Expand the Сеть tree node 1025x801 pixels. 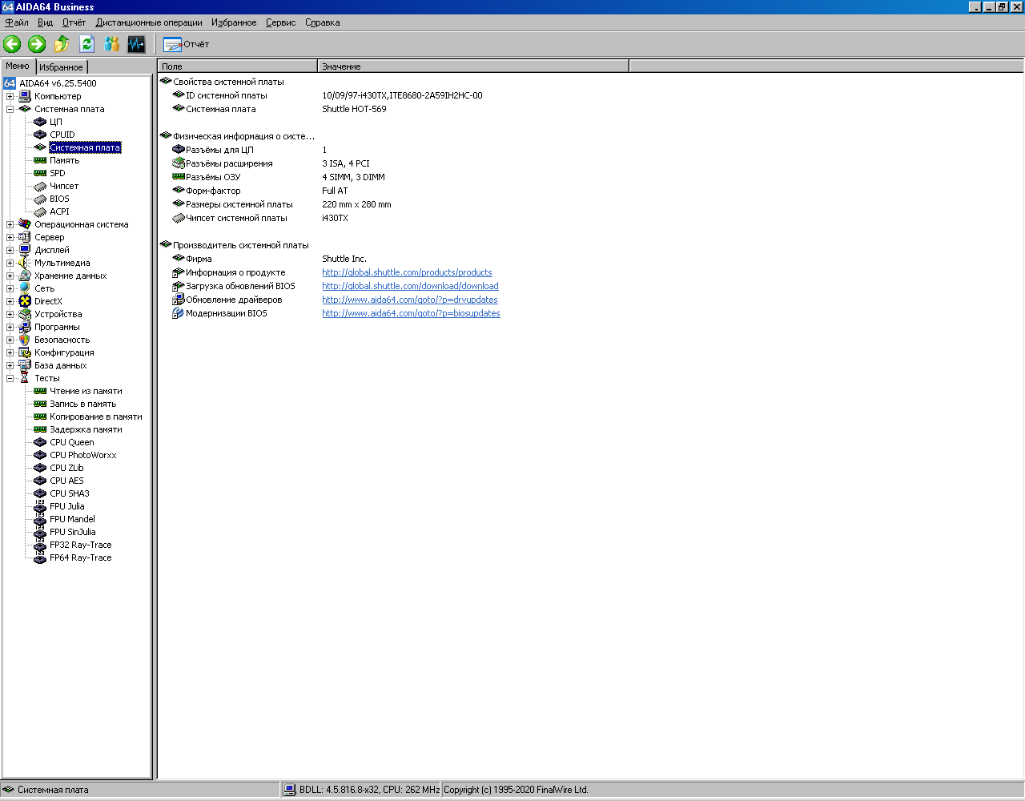coord(10,288)
